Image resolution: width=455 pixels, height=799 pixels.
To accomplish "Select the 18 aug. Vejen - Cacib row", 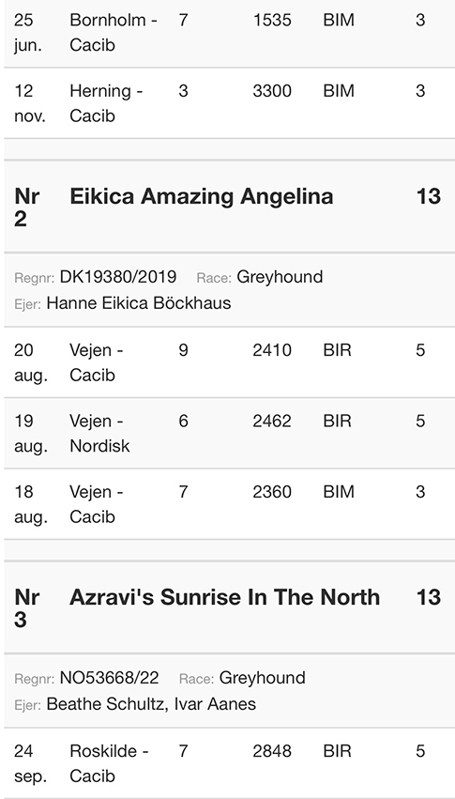I will coord(227,504).
